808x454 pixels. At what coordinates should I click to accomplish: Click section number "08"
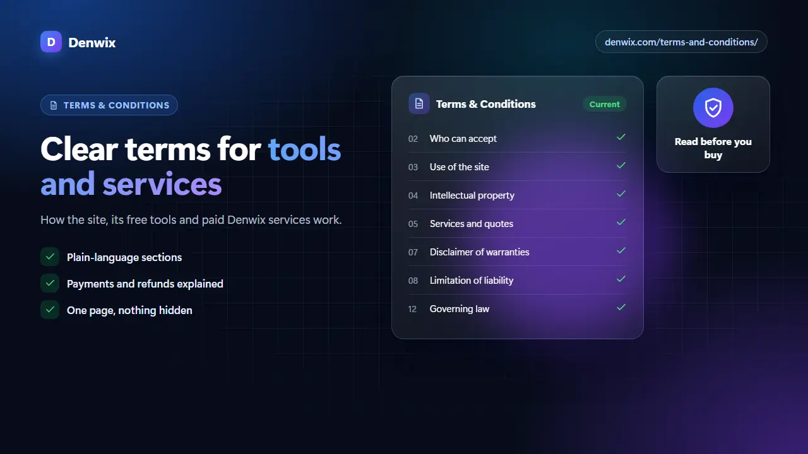point(413,281)
